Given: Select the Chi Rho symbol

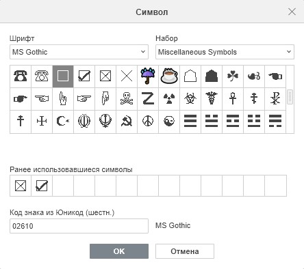Looking at the screenshot, I should (x=275, y=99).
